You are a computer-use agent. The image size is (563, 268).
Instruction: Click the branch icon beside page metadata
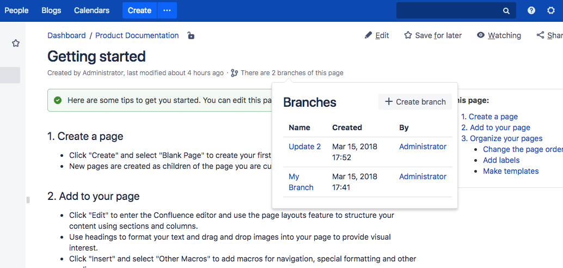[x=235, y=73]
